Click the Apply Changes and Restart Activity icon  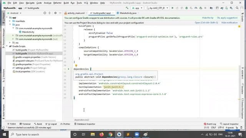point(177,8)
